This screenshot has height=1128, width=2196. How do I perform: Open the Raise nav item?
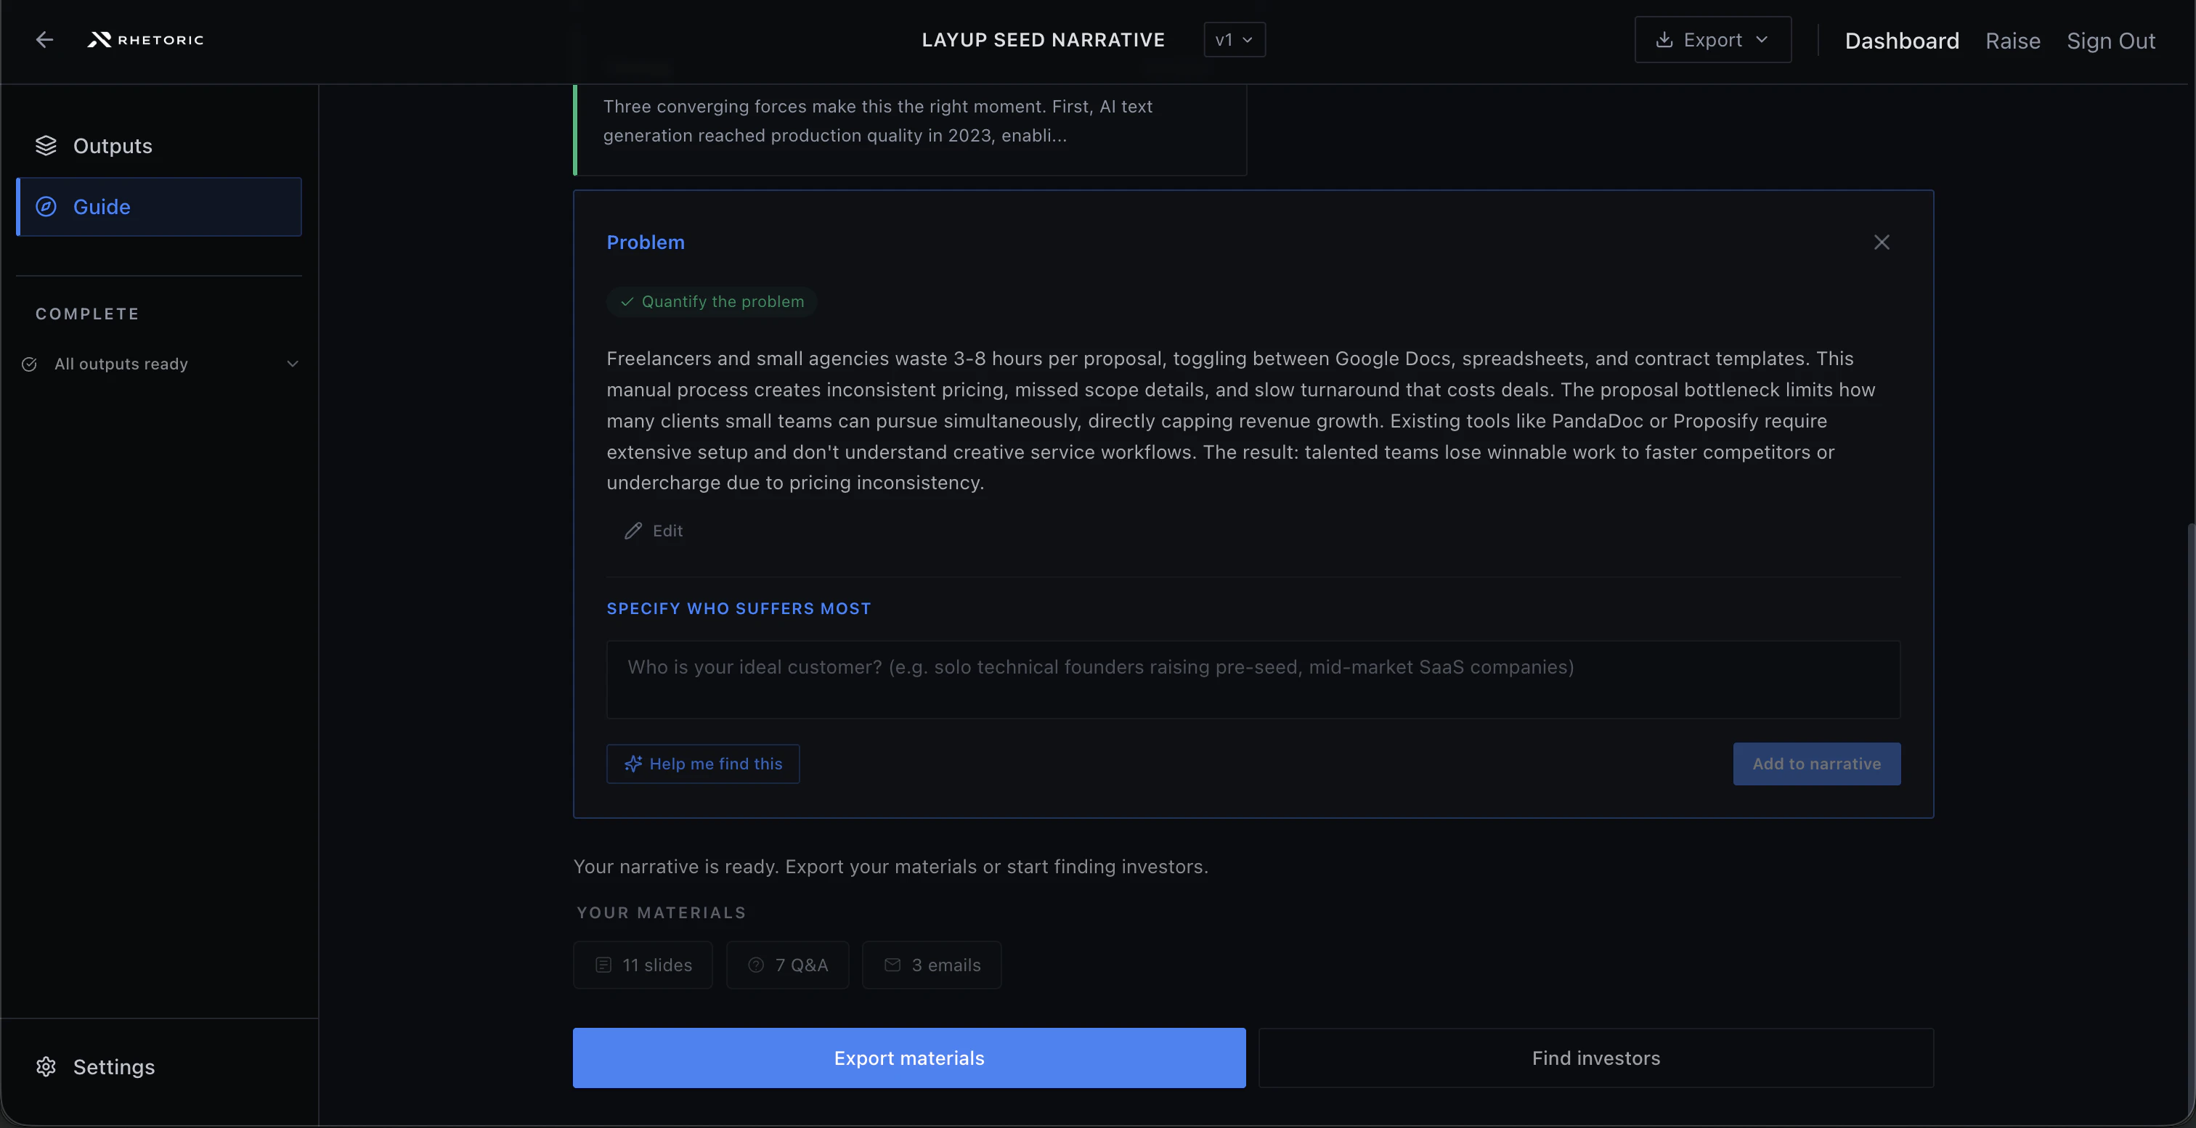(x=2012, y=41)
